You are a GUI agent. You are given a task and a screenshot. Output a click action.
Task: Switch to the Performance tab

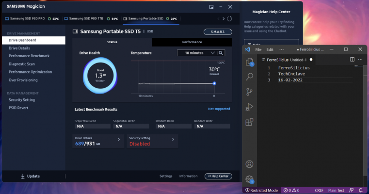(192, 42)
